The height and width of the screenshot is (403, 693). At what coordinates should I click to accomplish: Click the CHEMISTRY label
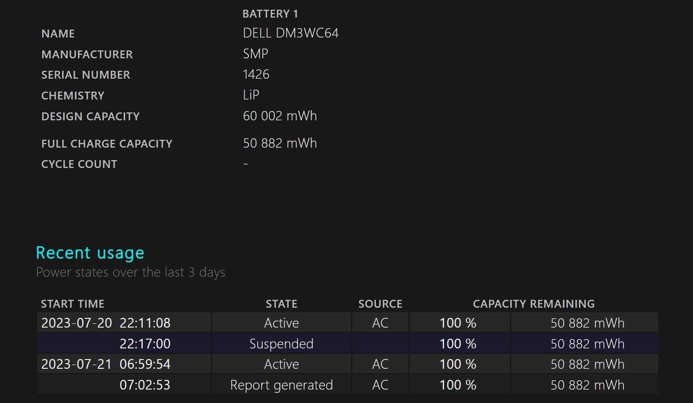73,96
